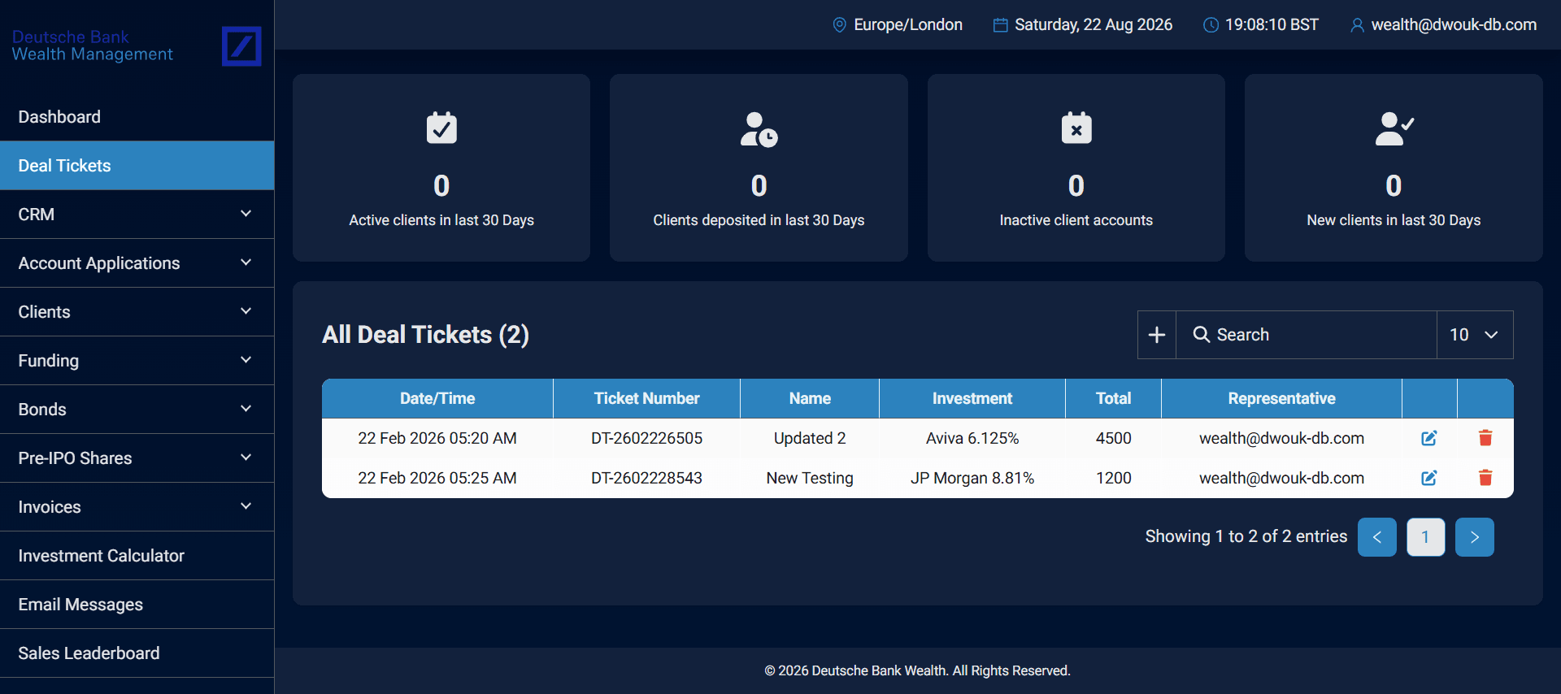Click the cell 22 Feb 2026 05:25 AM

point(437,478)
